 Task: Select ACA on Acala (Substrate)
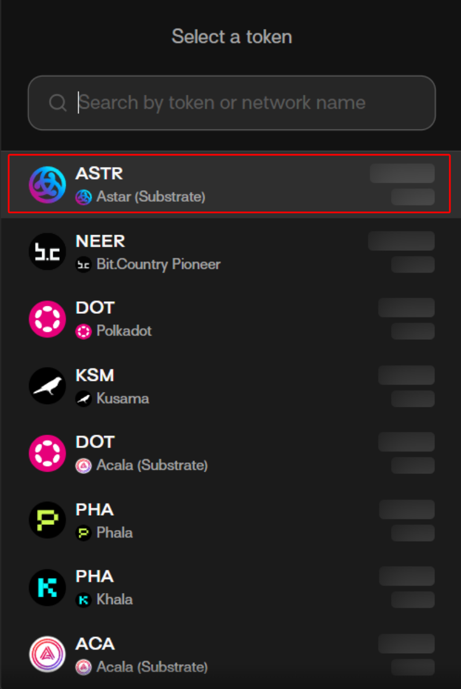tap(231, 654)
